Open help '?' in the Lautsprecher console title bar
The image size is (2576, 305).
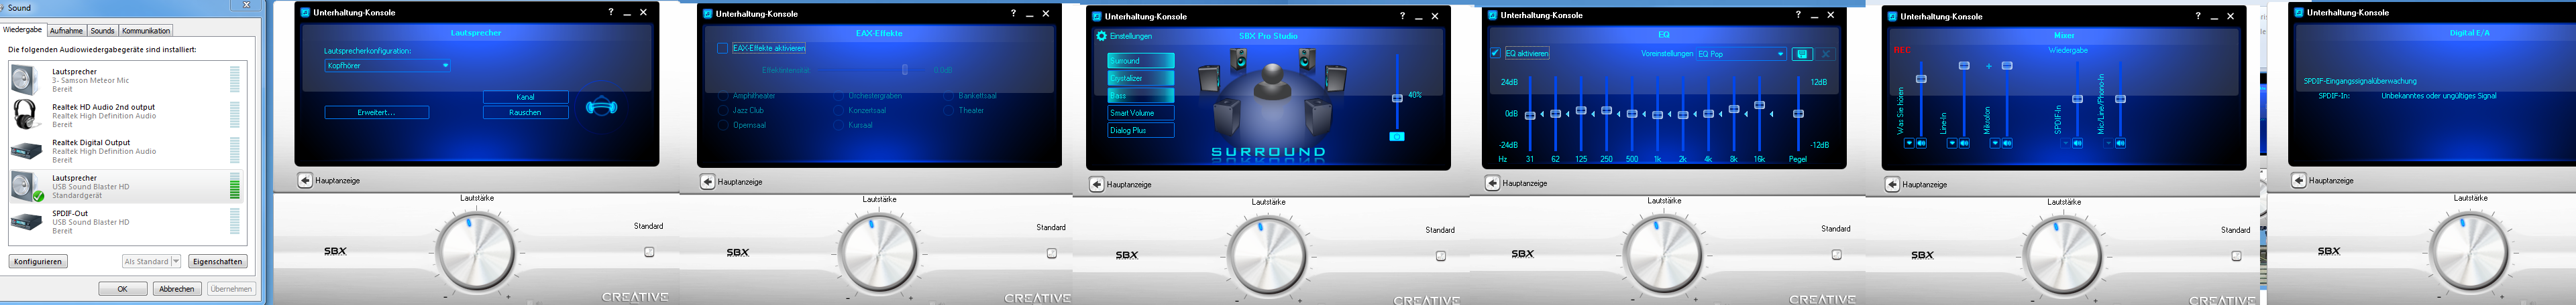pos(611,13)
